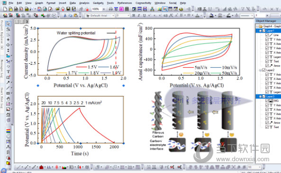Click the Column plot icon in bottom toolbar
Screen dimensions: 281x173
41,167
